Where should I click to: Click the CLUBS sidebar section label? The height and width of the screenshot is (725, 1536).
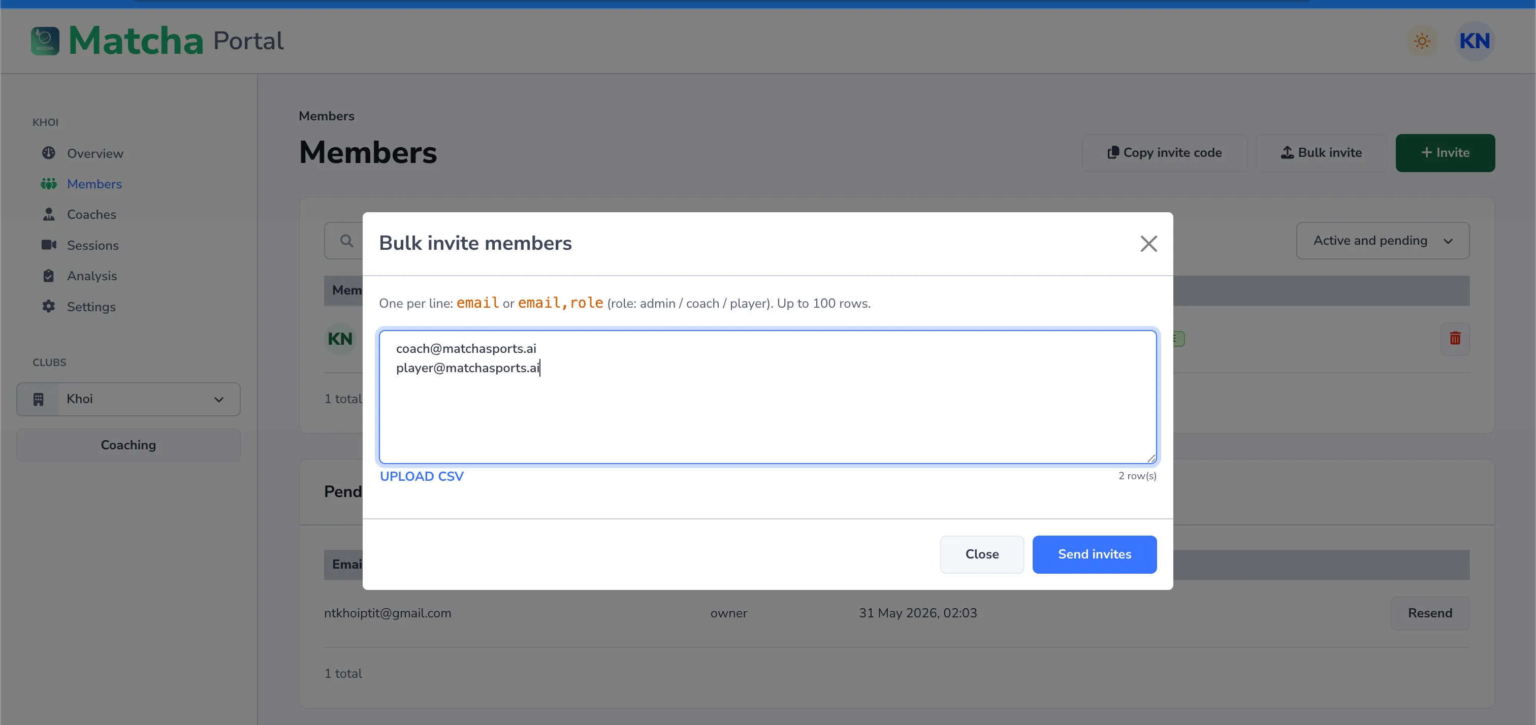pyautogui.click(x=49, y=362)
